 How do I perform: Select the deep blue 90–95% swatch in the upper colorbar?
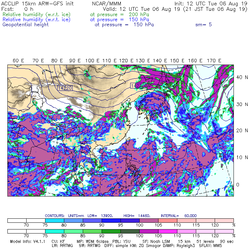pyautogui.click(x=111, y=220)
